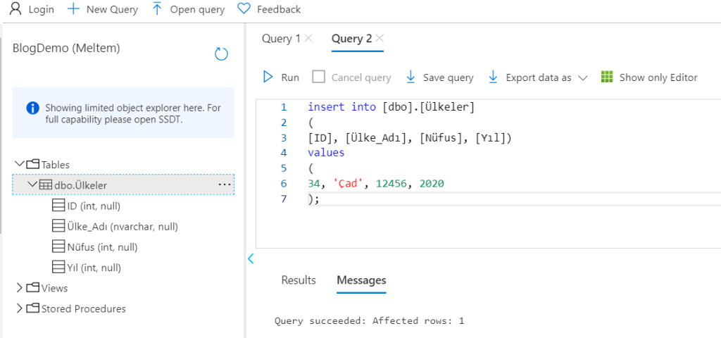
Task: Click the Open query upload icon
Action: tap(157, 9)
